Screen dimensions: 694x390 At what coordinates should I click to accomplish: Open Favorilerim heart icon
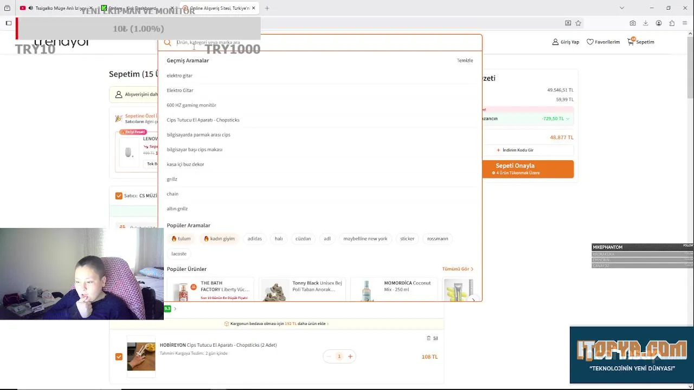(x=590, y=42)
